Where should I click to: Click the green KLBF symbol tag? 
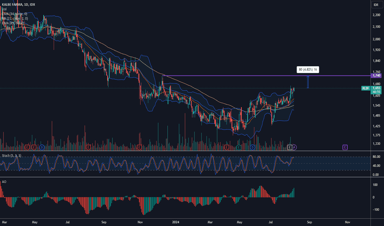tap(365, 88)
